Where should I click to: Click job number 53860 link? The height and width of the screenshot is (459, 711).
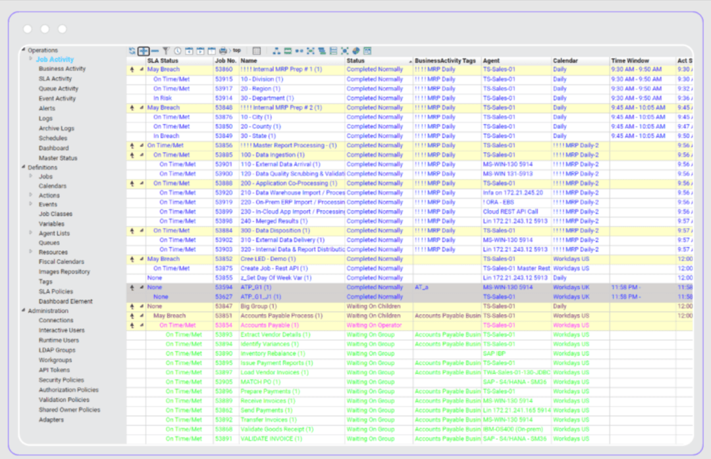coord(224,69)
